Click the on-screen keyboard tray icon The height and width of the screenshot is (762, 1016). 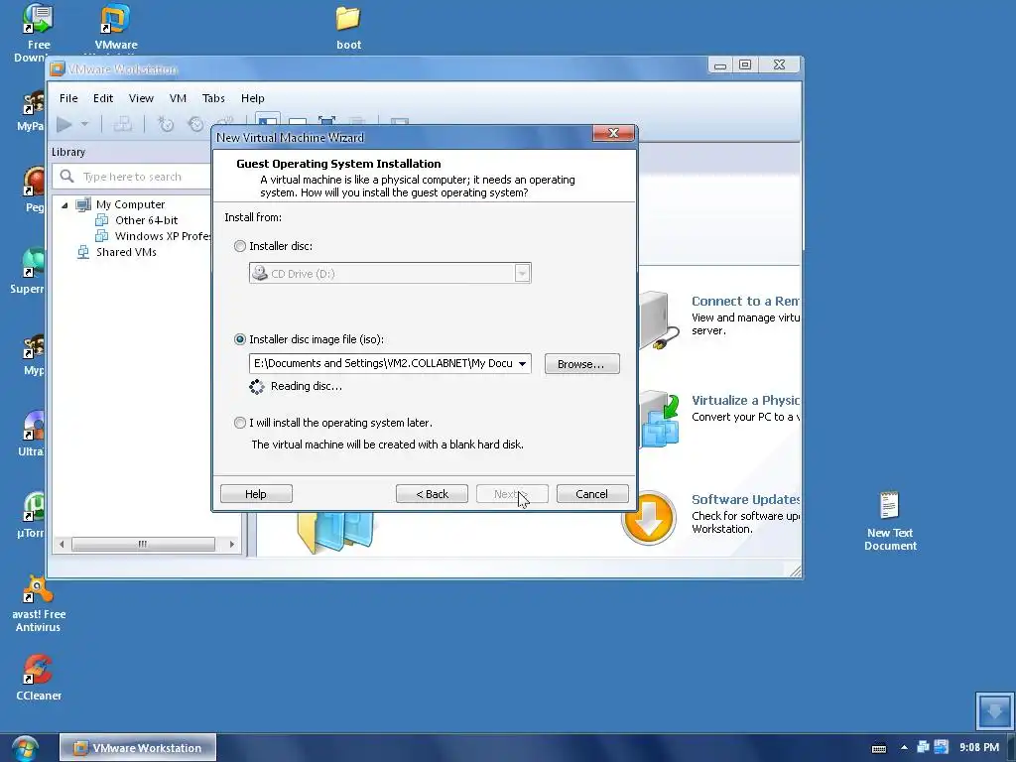click(x=879, y=748)
